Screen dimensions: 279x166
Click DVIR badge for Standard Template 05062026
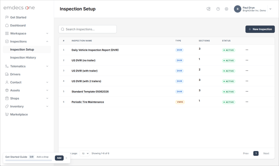[179, 92]
